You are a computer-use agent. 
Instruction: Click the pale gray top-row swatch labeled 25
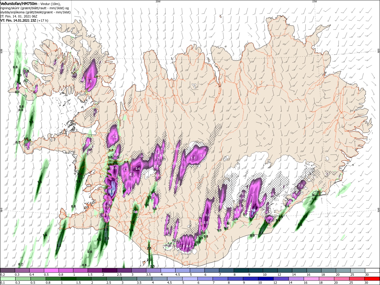pos(358,270)
